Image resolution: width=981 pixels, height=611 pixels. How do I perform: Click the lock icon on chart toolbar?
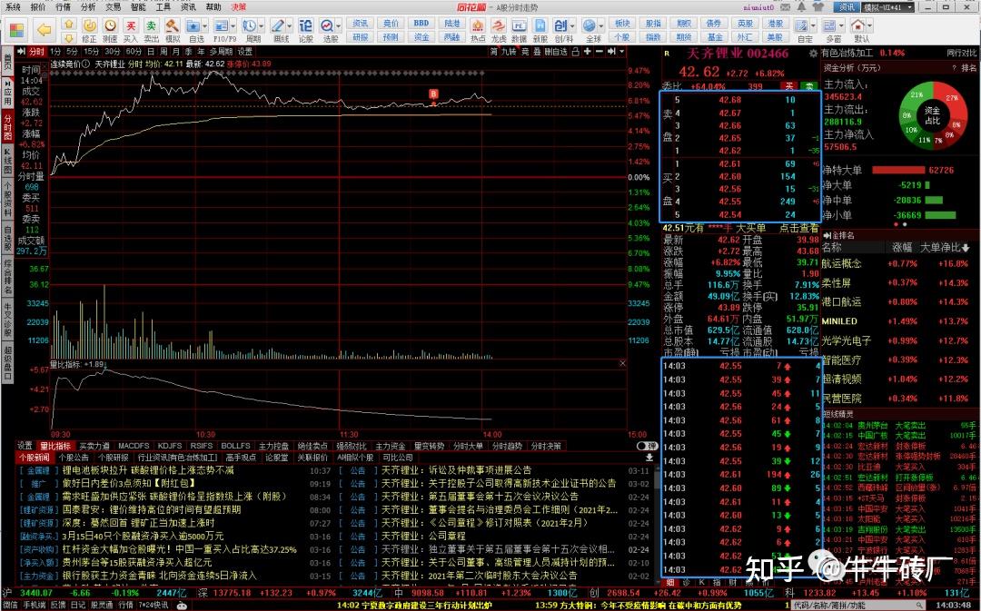pos(576,52)
